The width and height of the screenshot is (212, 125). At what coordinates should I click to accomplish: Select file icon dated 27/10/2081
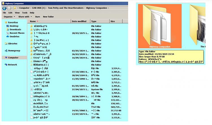pyautogui.click(x=31, y=72)
